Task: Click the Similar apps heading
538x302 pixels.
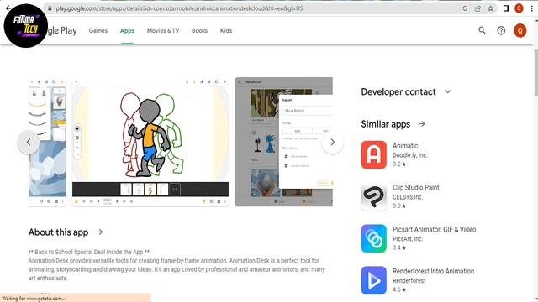Action: click(x=386, y=124)
